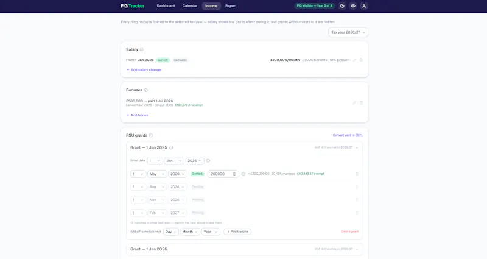487x259 pixels.
Task: Click the 200000 vest amount field
Action: click(223, 174)
